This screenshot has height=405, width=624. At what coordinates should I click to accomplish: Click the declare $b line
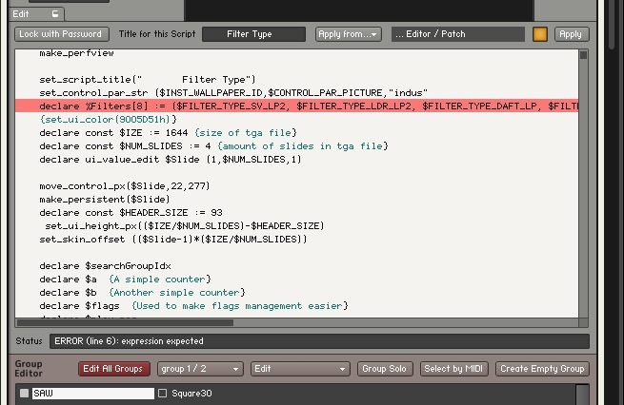142,292
